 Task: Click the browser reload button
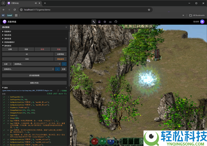14,10
